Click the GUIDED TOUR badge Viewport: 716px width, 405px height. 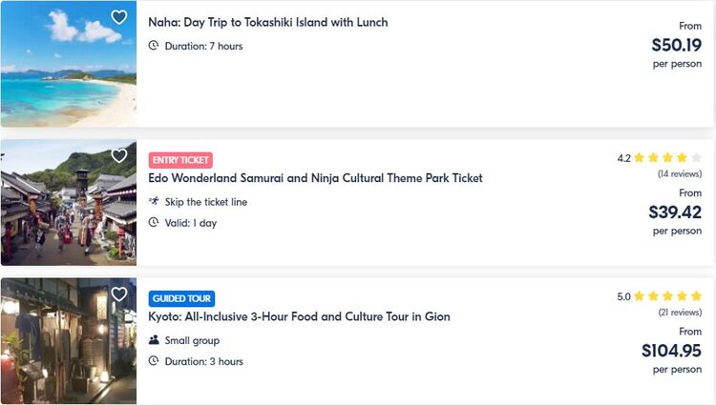(x=181, y=298)
